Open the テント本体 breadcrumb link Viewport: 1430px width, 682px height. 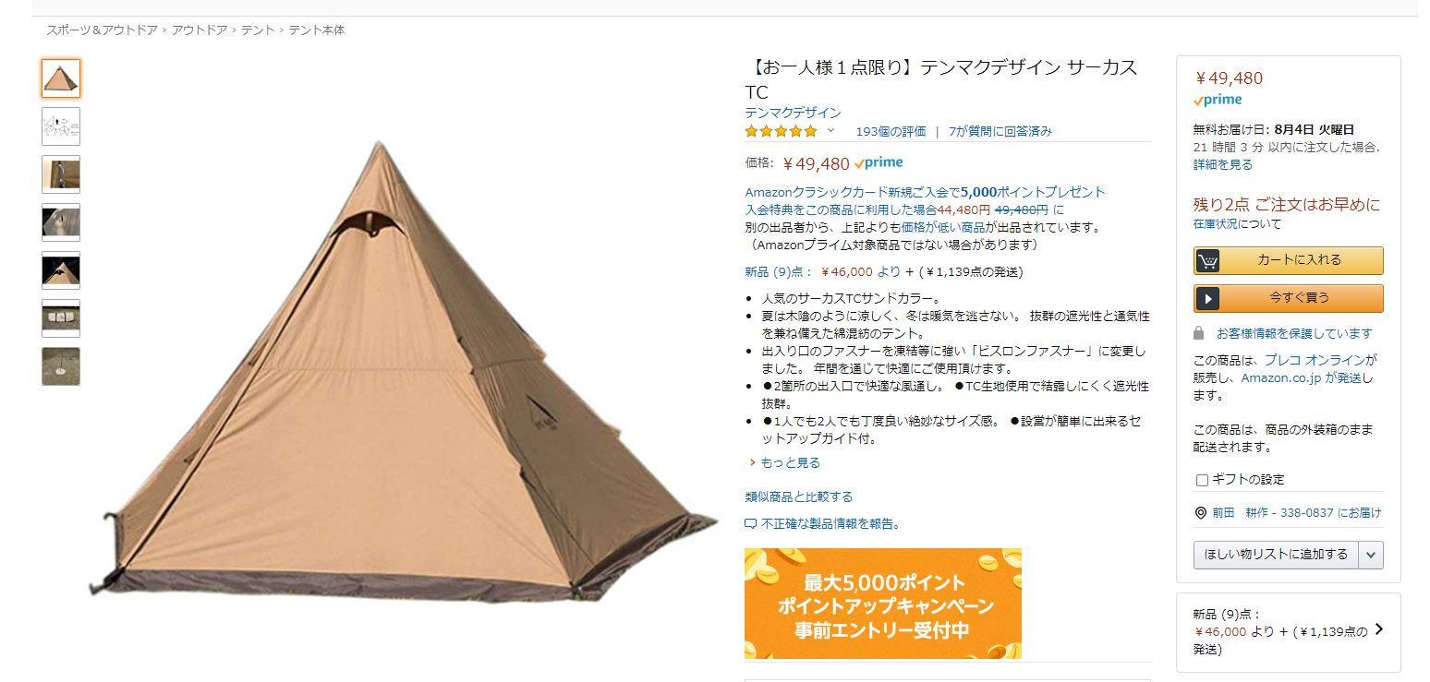point(317,30)
